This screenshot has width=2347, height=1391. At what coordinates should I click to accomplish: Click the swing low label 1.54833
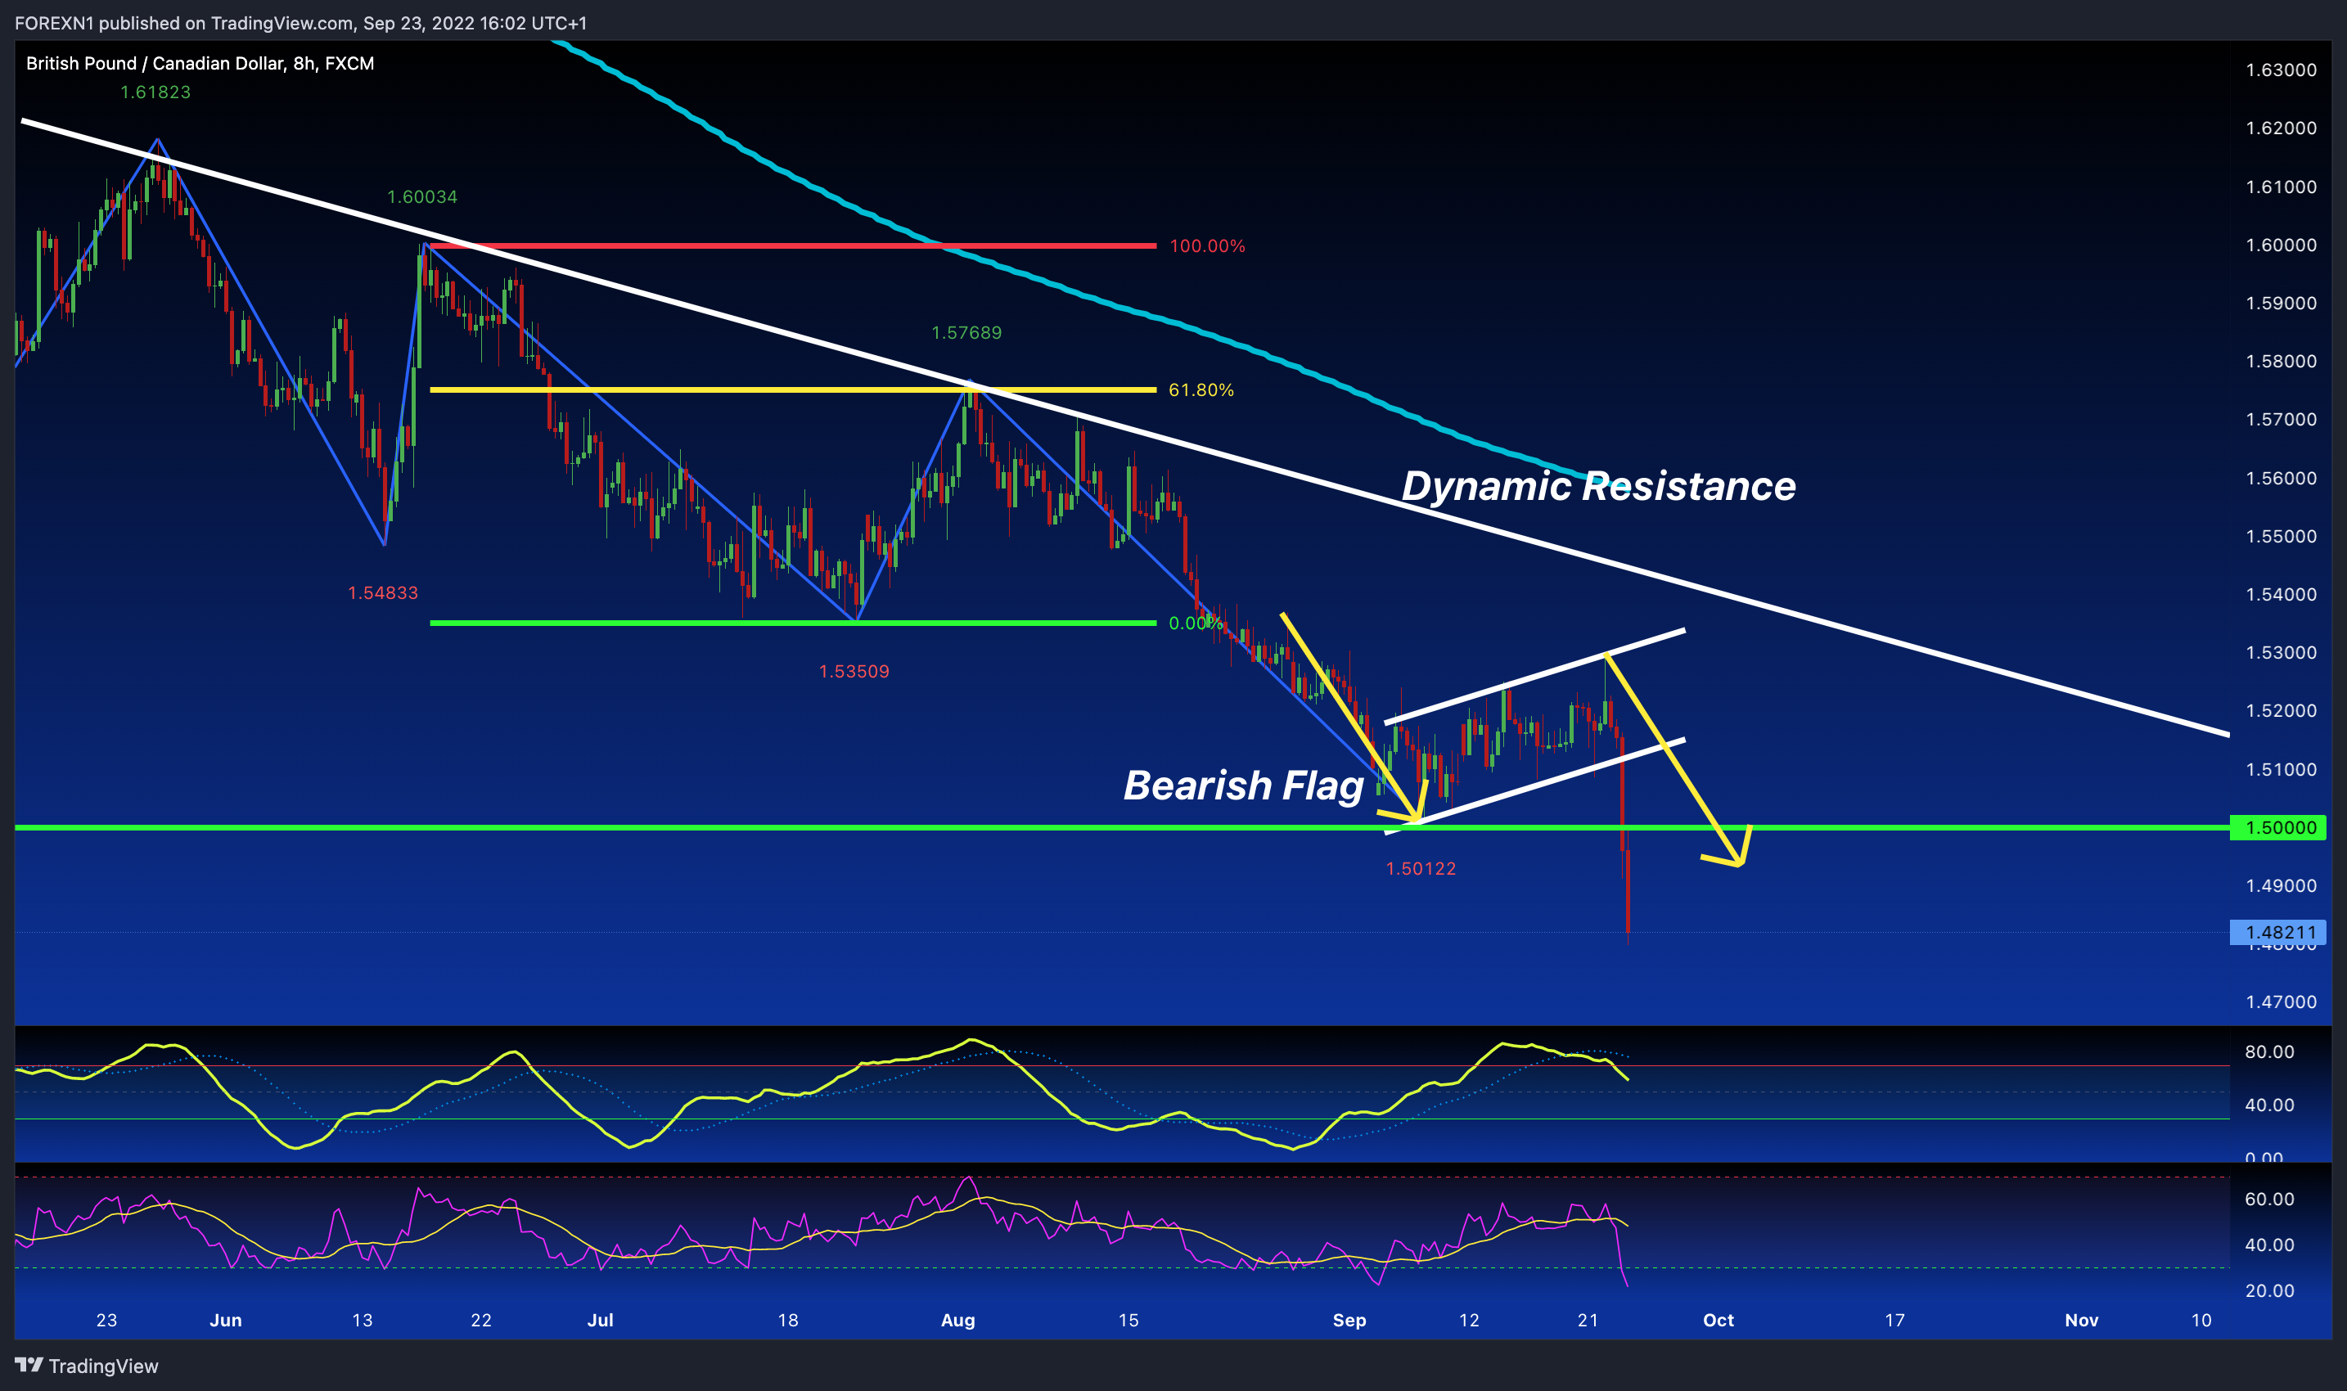click(383, 593)
